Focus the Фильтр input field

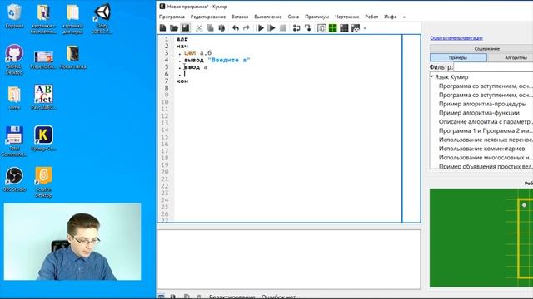coord(493,67)
